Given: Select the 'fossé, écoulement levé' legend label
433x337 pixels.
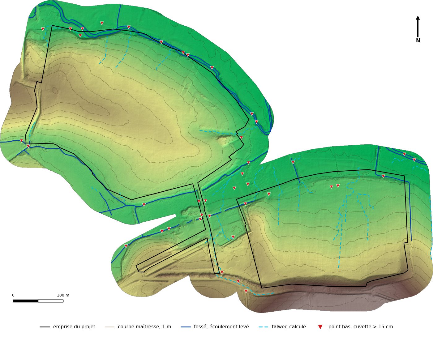Looking at the screenshot, I should pyautogui.click(x=221, y=327).
